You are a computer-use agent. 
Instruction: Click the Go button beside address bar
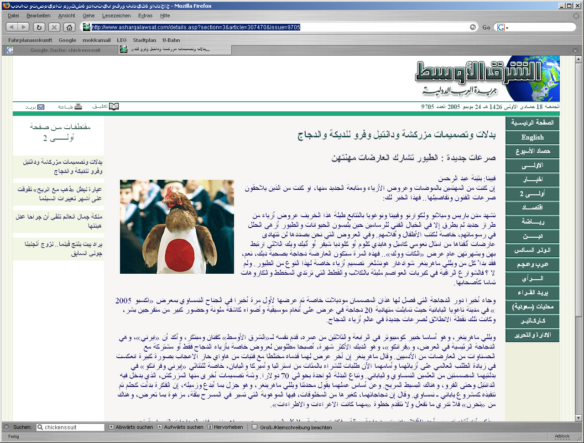486,27
